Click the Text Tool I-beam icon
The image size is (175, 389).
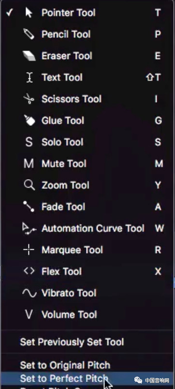point(29,77)
